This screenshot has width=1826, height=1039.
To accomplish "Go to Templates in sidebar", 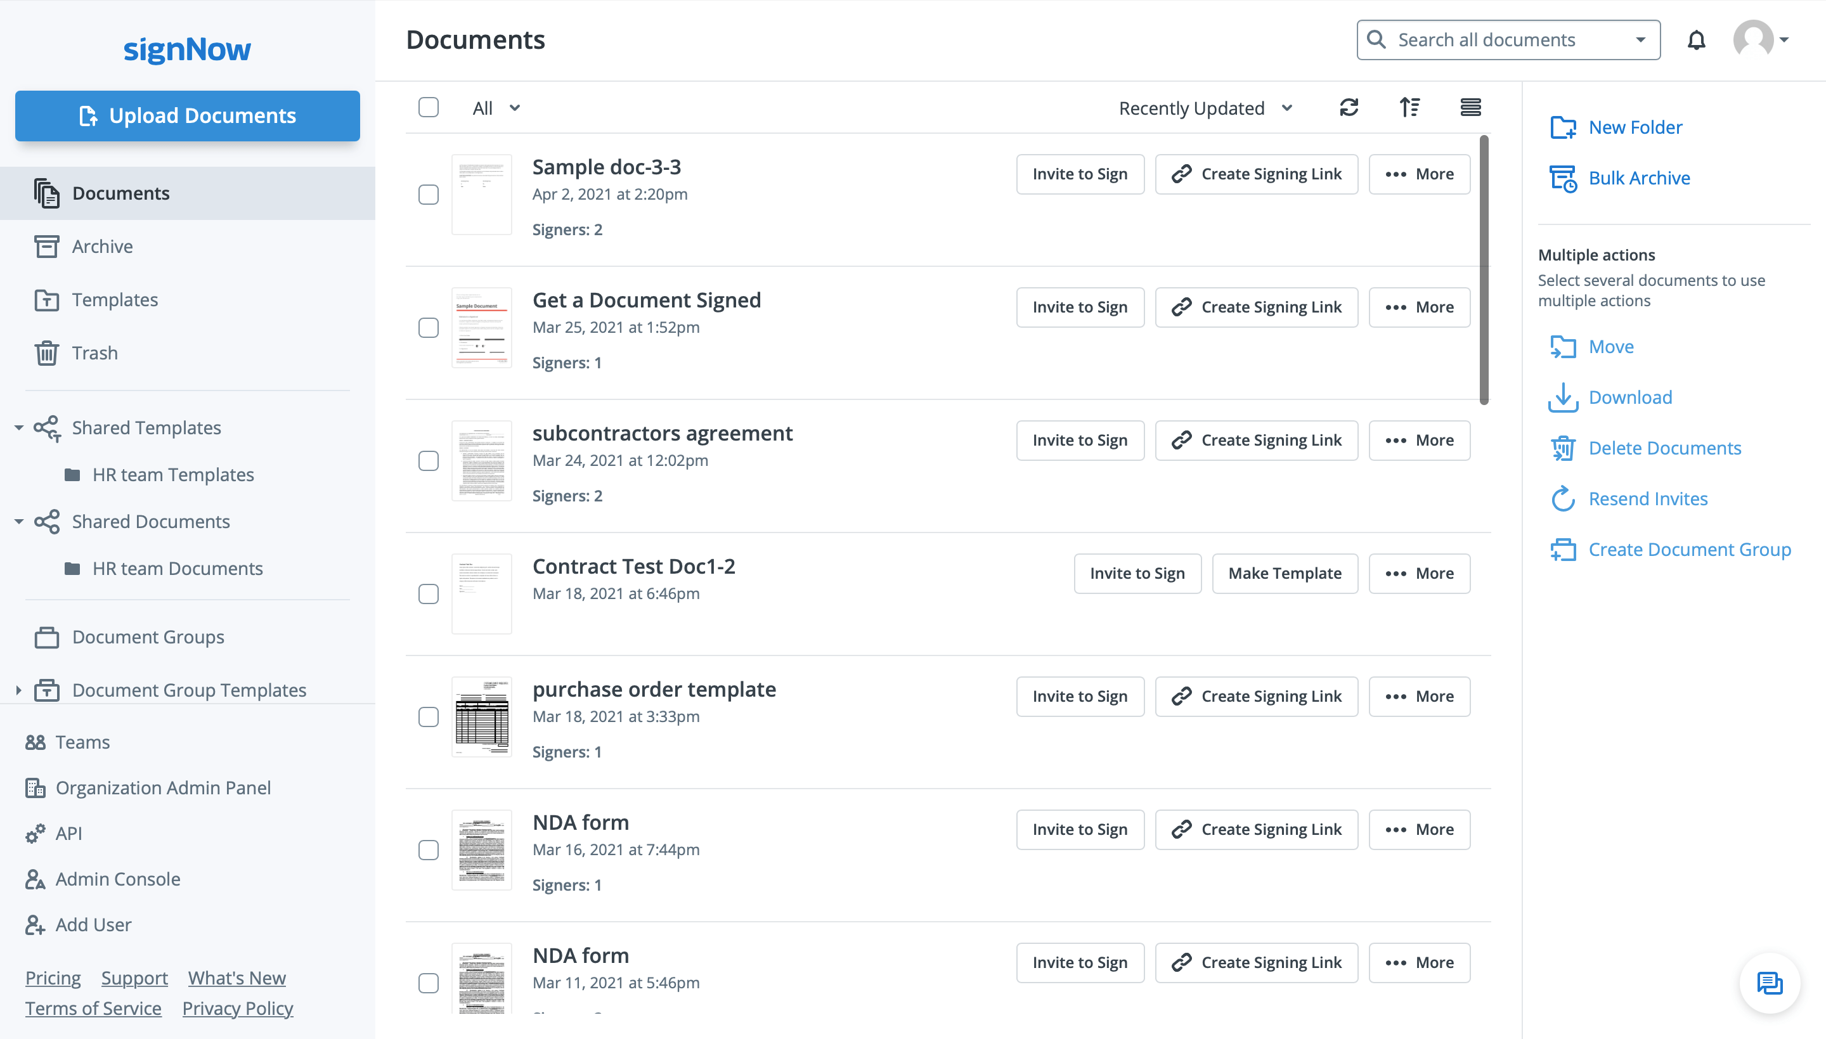I will tap(114, 300).
